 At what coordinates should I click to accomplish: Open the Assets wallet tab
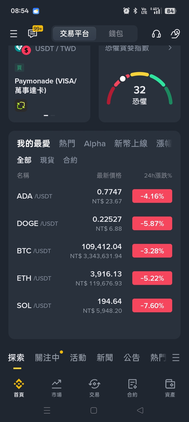(170, 388)
